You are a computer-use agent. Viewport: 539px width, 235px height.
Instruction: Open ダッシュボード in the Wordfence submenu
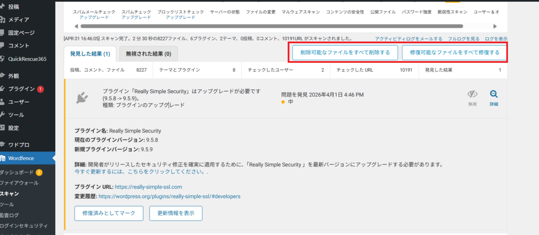(17, 172)
